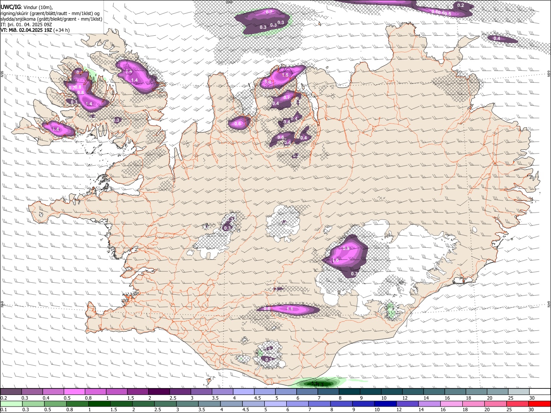Click the 'rigning/skúrir' legend description line
551x413 pixels.
[x=50, y=13]
